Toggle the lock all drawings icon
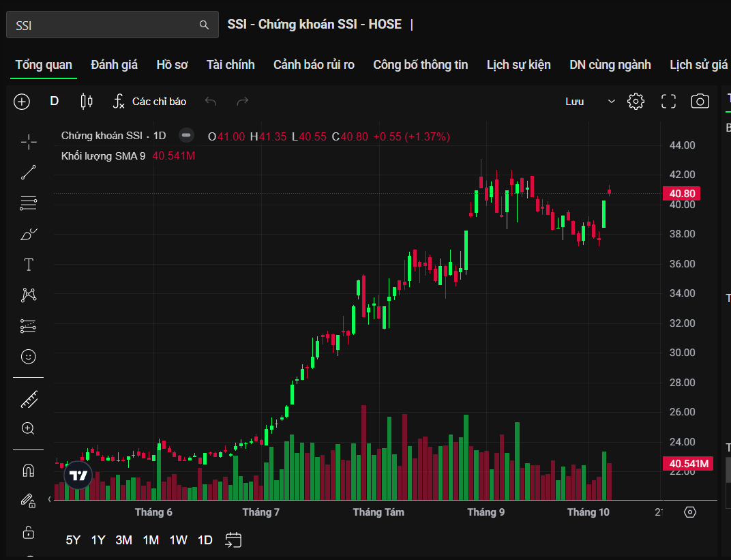731x560 pixels. [29, 532]
